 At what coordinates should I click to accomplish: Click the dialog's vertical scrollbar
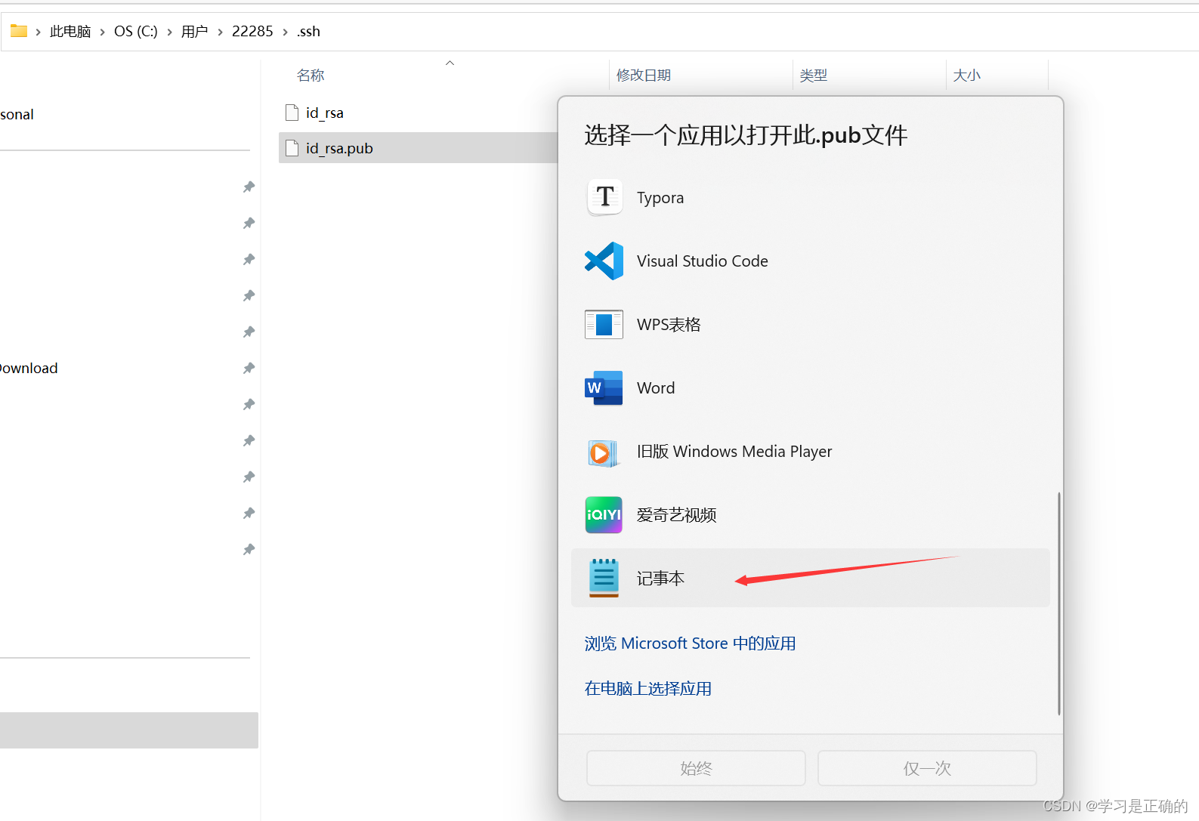coord(1058,603)
